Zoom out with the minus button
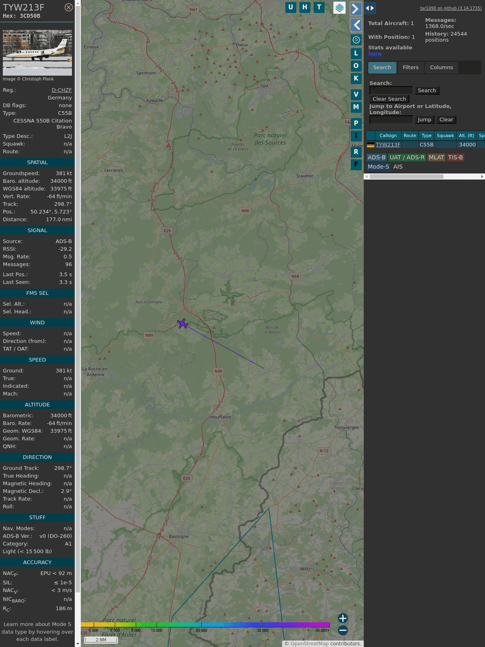 pos(343,630)
